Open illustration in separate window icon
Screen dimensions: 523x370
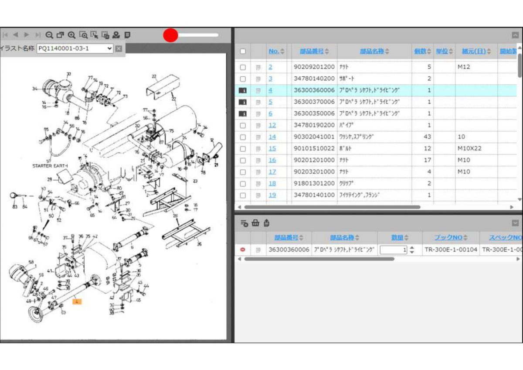(60, 35)
